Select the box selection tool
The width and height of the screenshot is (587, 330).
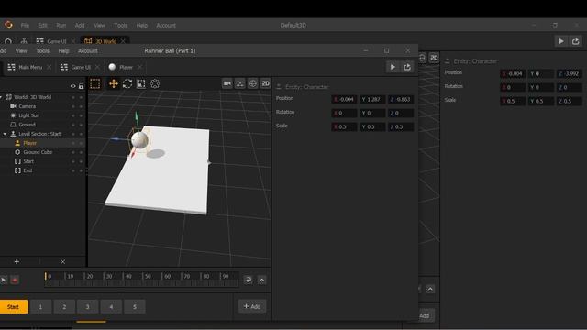[95, 83]
